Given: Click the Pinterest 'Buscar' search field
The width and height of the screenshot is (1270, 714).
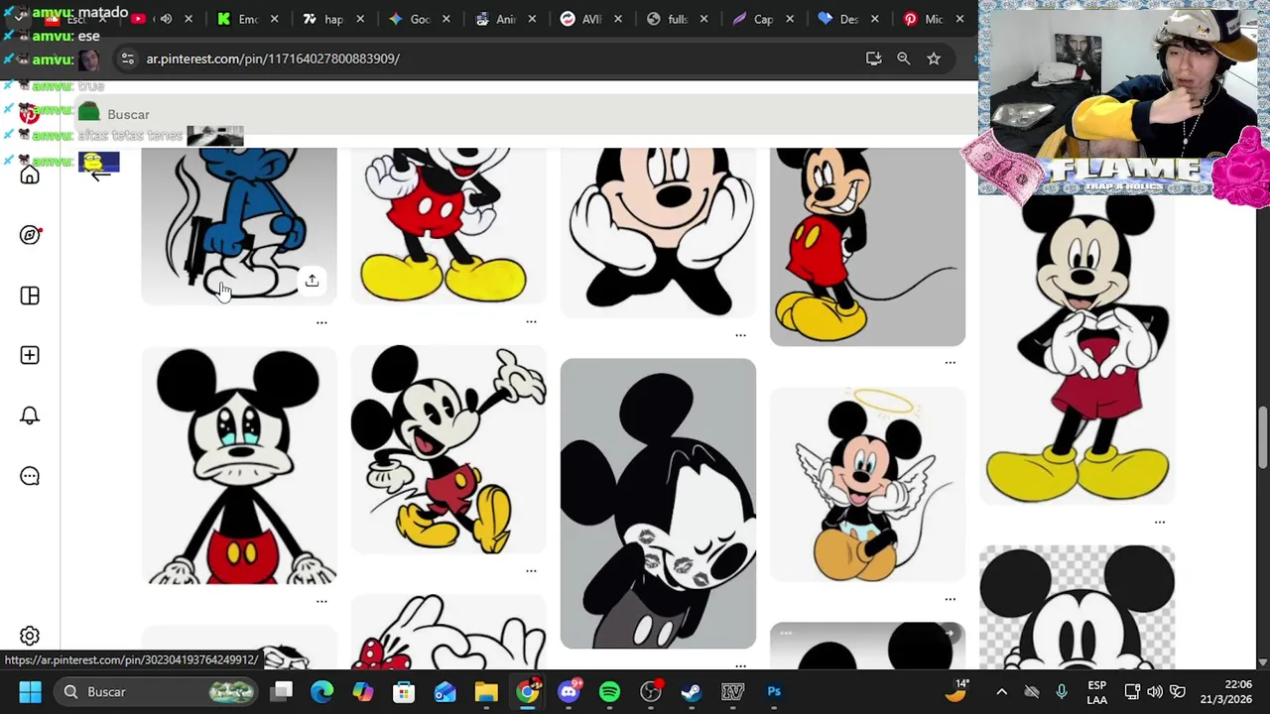Looking at the screenshot, I should click(526, 114).
